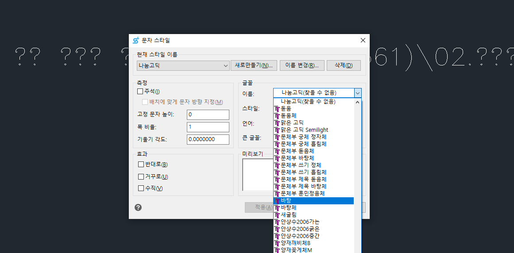Click 이름 변경 button
The width and height of the screenshot is (514, 253).
pyautogui.click(x=302, y=65)
